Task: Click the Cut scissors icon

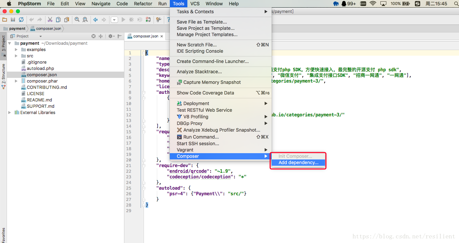Action: 50,20
